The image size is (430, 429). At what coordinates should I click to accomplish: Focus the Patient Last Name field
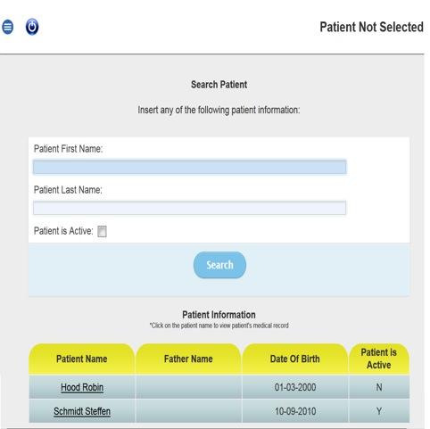190,208
